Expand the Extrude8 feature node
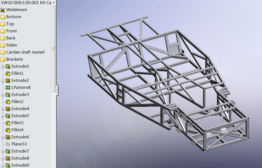This screenshot has height=168, width=262. coord(3,159)
